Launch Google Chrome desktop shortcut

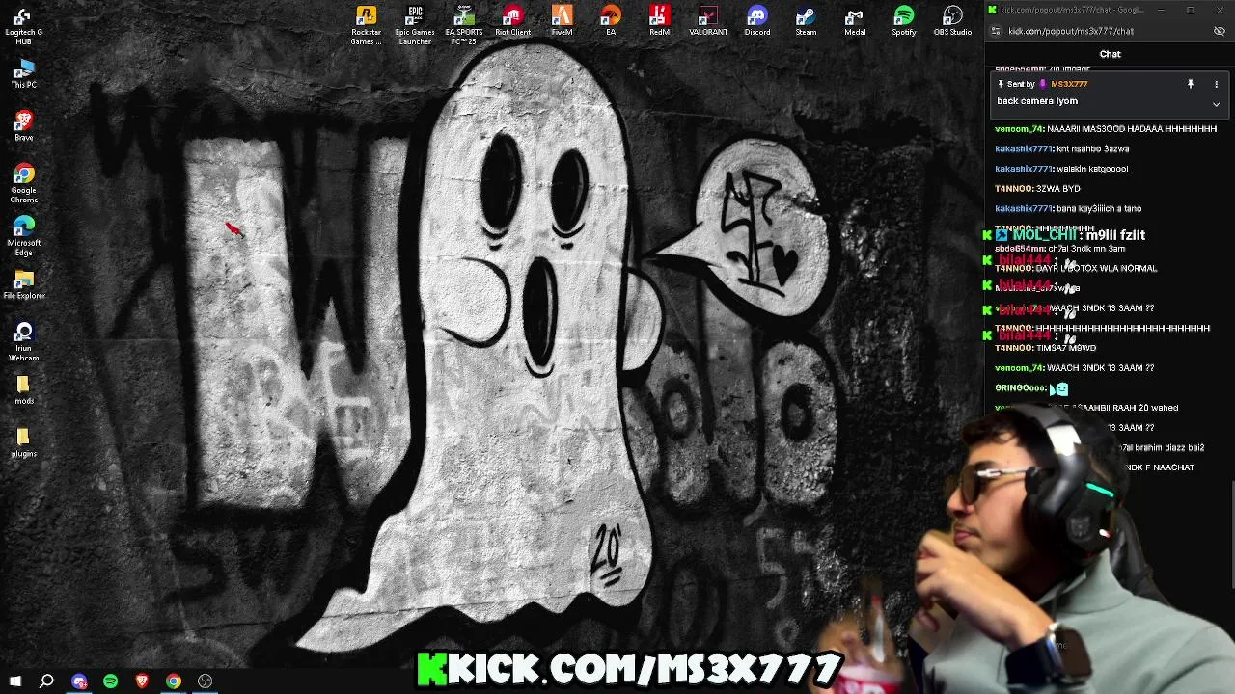(x=24, y=183)
